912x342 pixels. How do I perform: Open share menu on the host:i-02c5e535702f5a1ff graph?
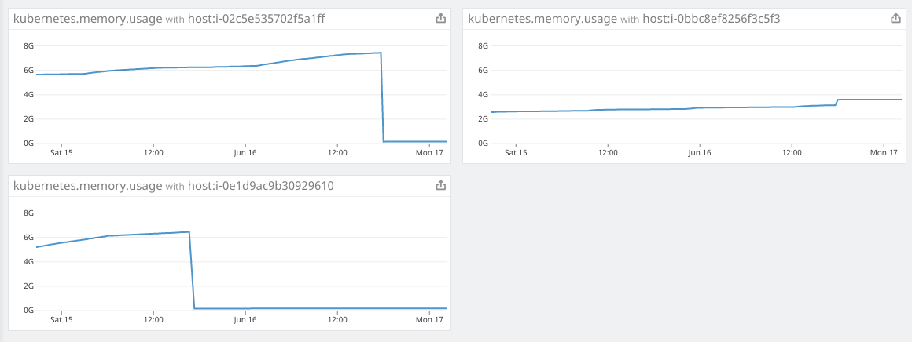point(441,19)
